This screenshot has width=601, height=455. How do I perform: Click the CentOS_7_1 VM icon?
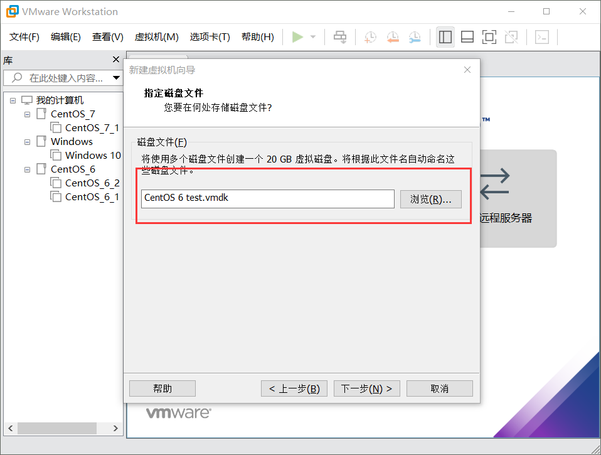tap(56, 127)
